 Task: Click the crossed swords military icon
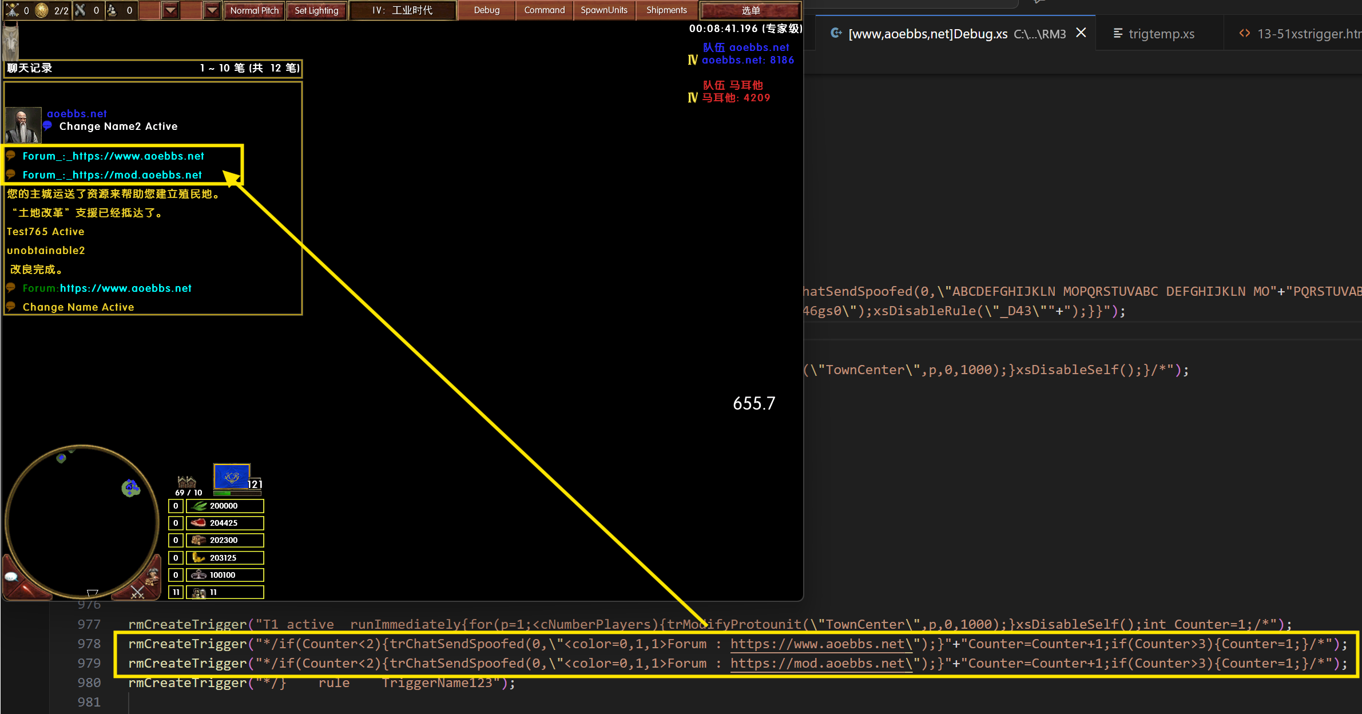[137, 592]
